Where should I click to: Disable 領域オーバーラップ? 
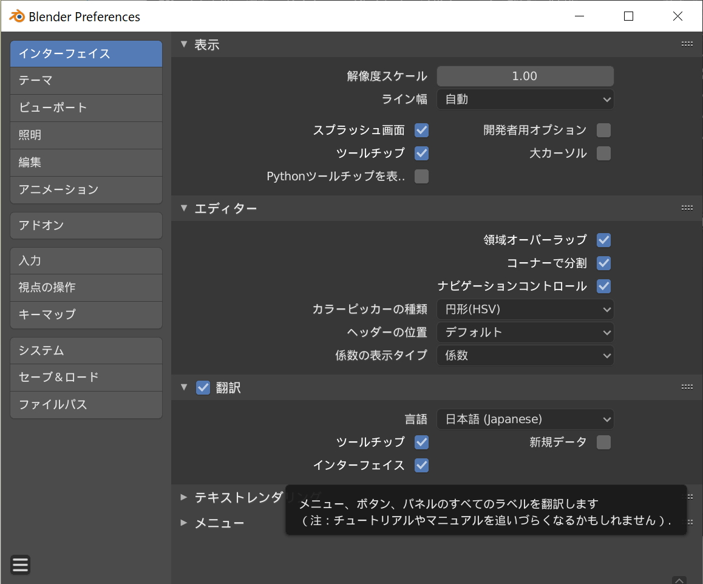pos(603,240)
